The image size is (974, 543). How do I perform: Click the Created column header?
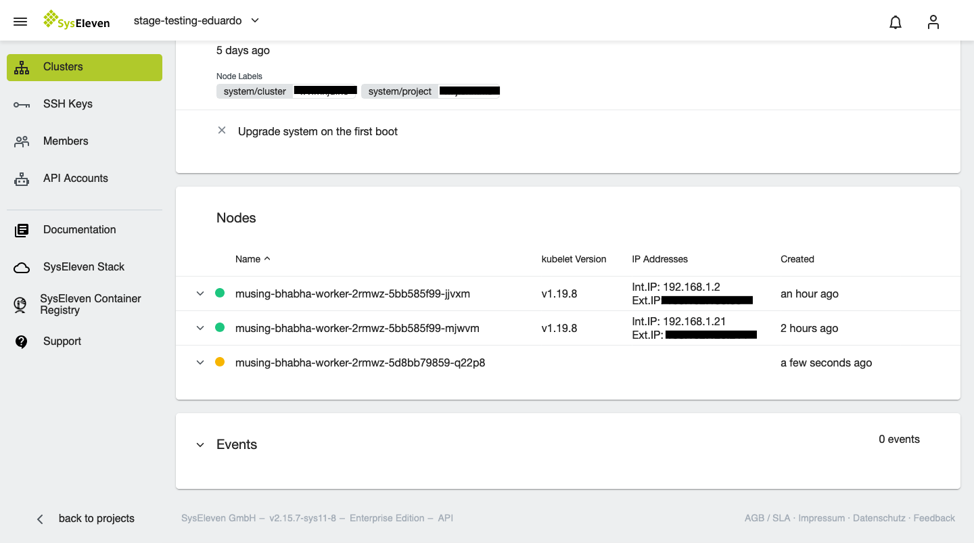click(x=797, y=259)
